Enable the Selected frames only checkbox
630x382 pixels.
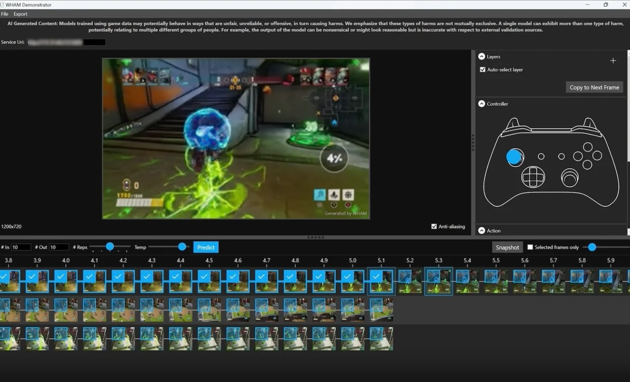[x=530, y=247]
